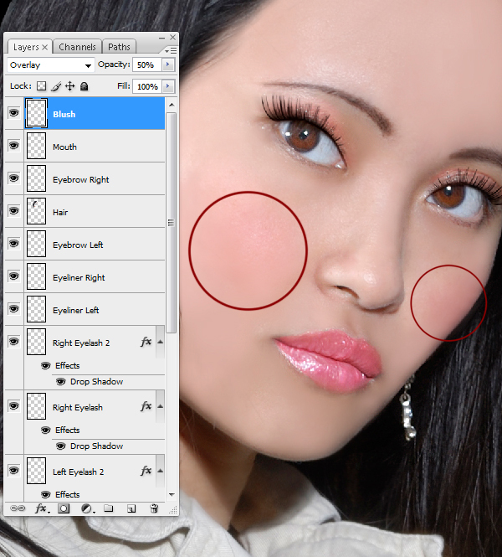Toggle Left Eyelash 2 layer visibility
This screenshot has width=502, height=557.
(14, 471)
